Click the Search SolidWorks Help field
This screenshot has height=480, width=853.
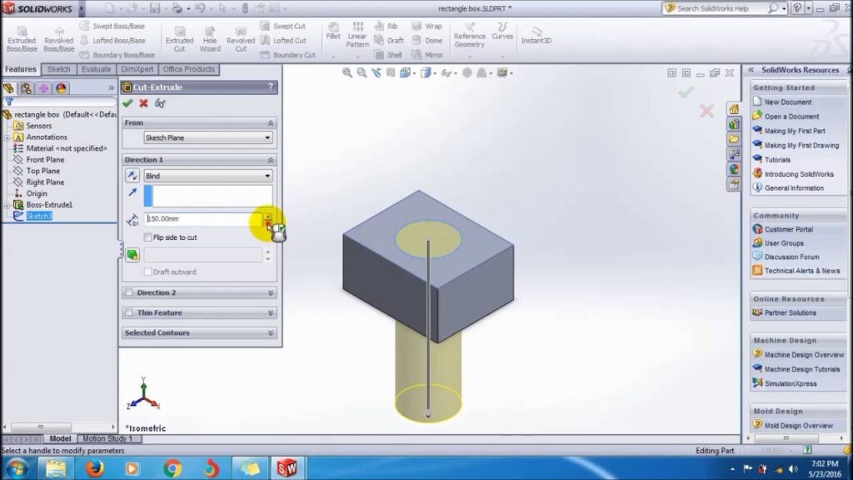[720, 8]
